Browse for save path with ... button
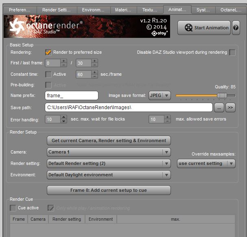The image size is (247, 237). coord(219,108)
